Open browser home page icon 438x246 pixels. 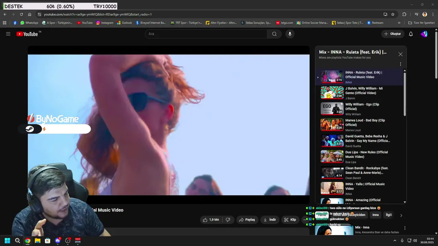pyautogui.click(x=29, y=14)
